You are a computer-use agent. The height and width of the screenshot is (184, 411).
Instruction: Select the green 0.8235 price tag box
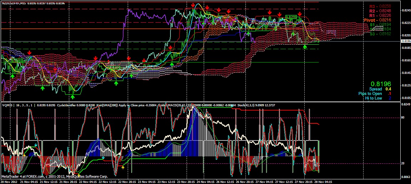point(291,17)
